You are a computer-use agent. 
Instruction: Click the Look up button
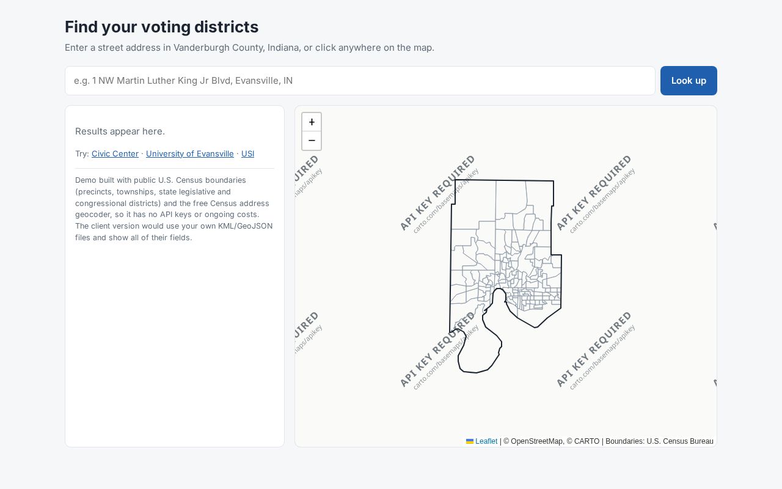click(689, 81)
